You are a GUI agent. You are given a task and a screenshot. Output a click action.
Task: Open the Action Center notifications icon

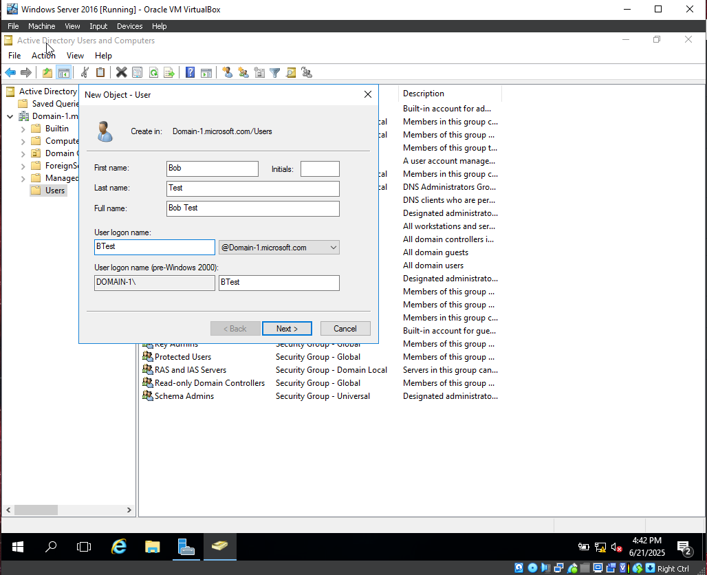(x=684, y=548)
